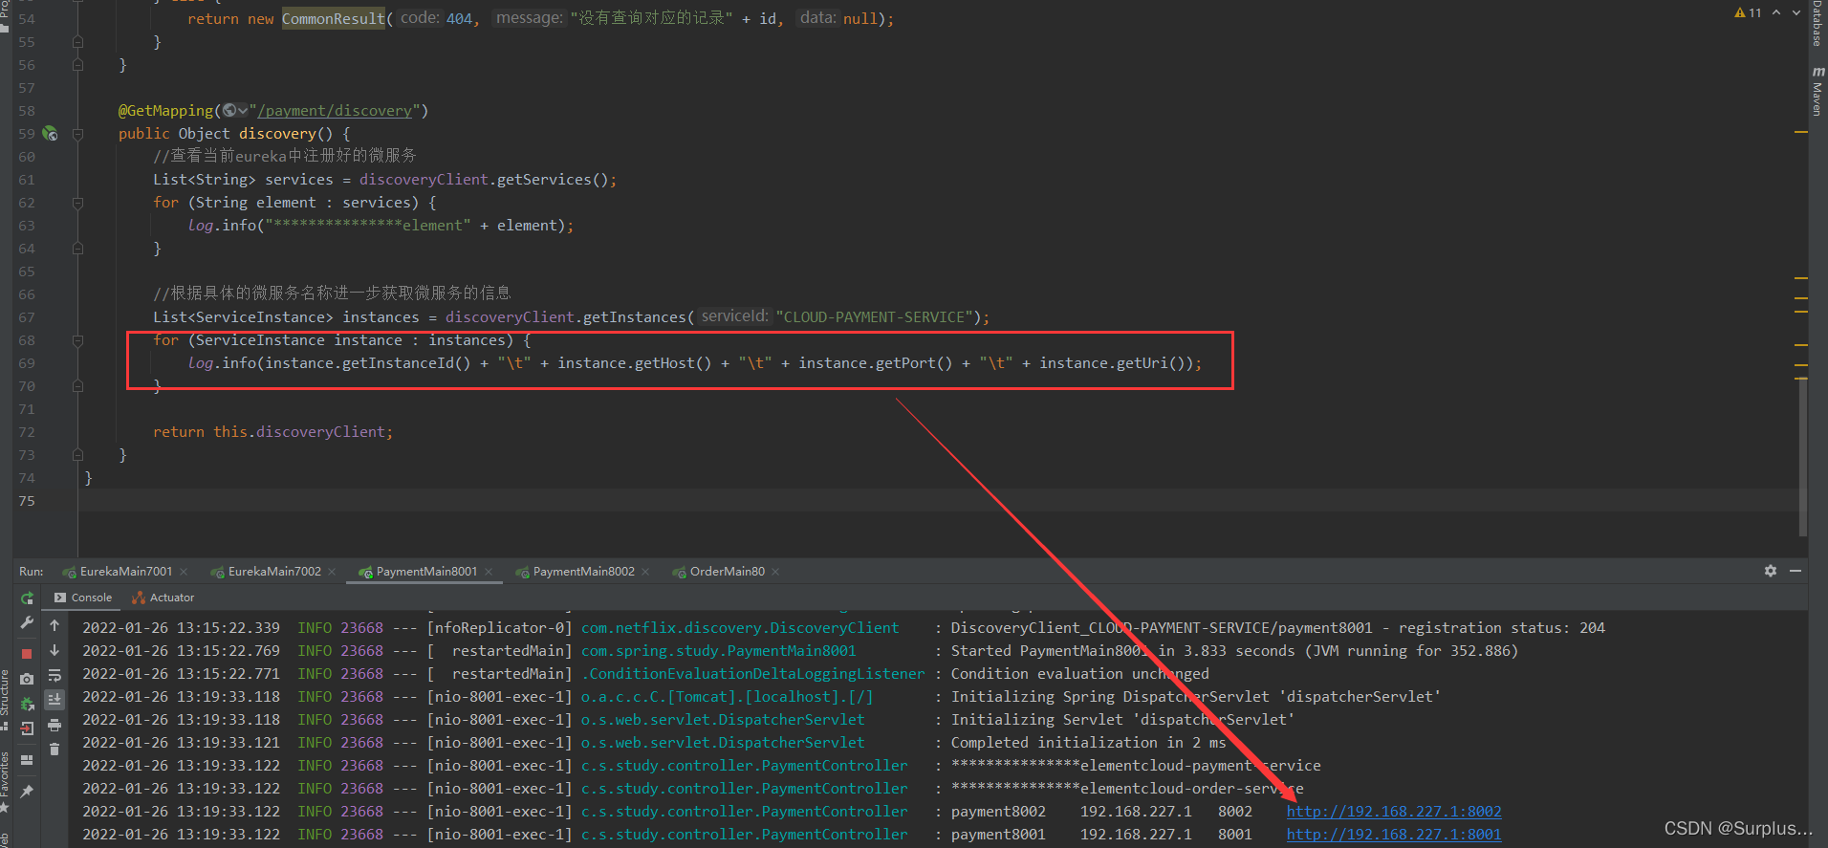Click com.netflix.discovery.DiscoveryClient logger name
Screen dimensions: 1828x848
(740, 628)
